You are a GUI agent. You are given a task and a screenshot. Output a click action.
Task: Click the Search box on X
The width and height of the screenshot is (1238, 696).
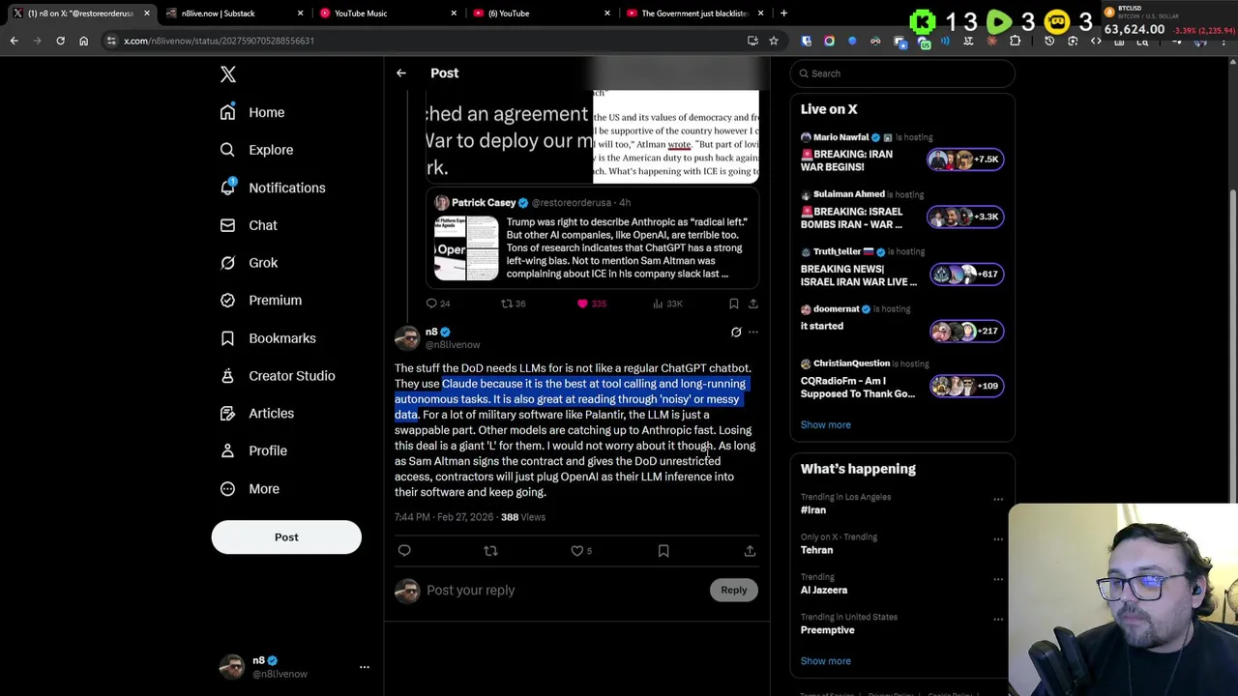902,73
